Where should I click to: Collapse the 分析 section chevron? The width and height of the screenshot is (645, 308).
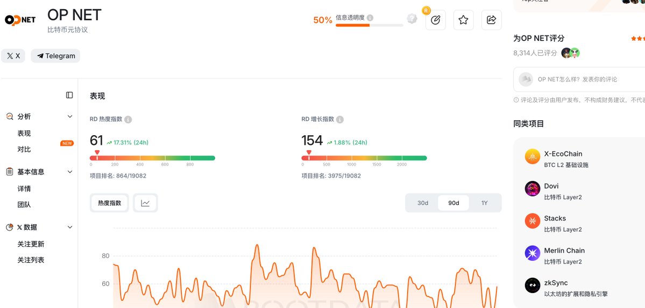(x=70, y=116)
